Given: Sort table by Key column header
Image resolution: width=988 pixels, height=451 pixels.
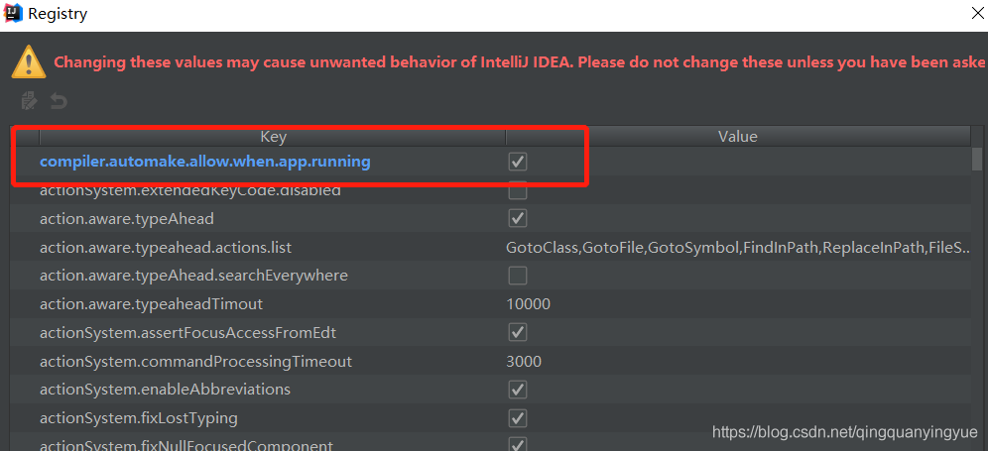Looking at the screenshot, I should click(273, 136).
